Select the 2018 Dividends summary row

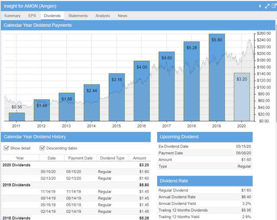[76, 218]
